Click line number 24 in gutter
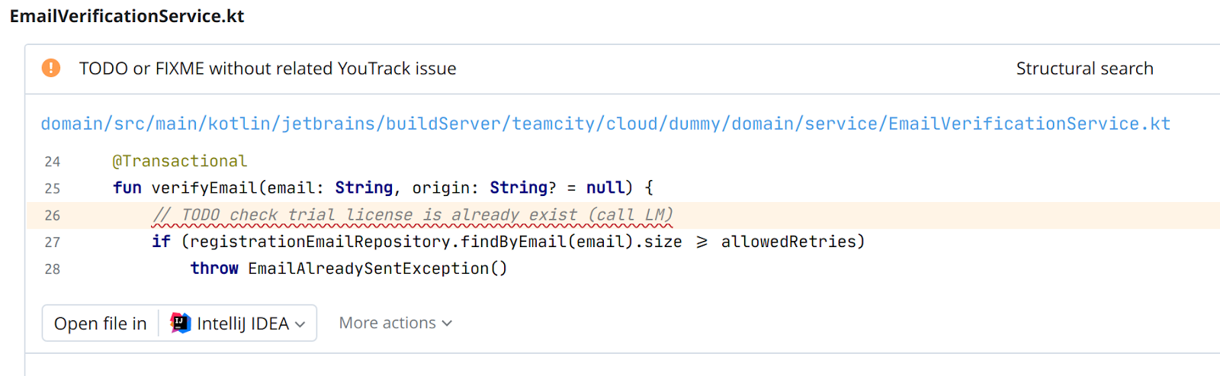Screen dimensions: 1220x376 coord(52,162)
